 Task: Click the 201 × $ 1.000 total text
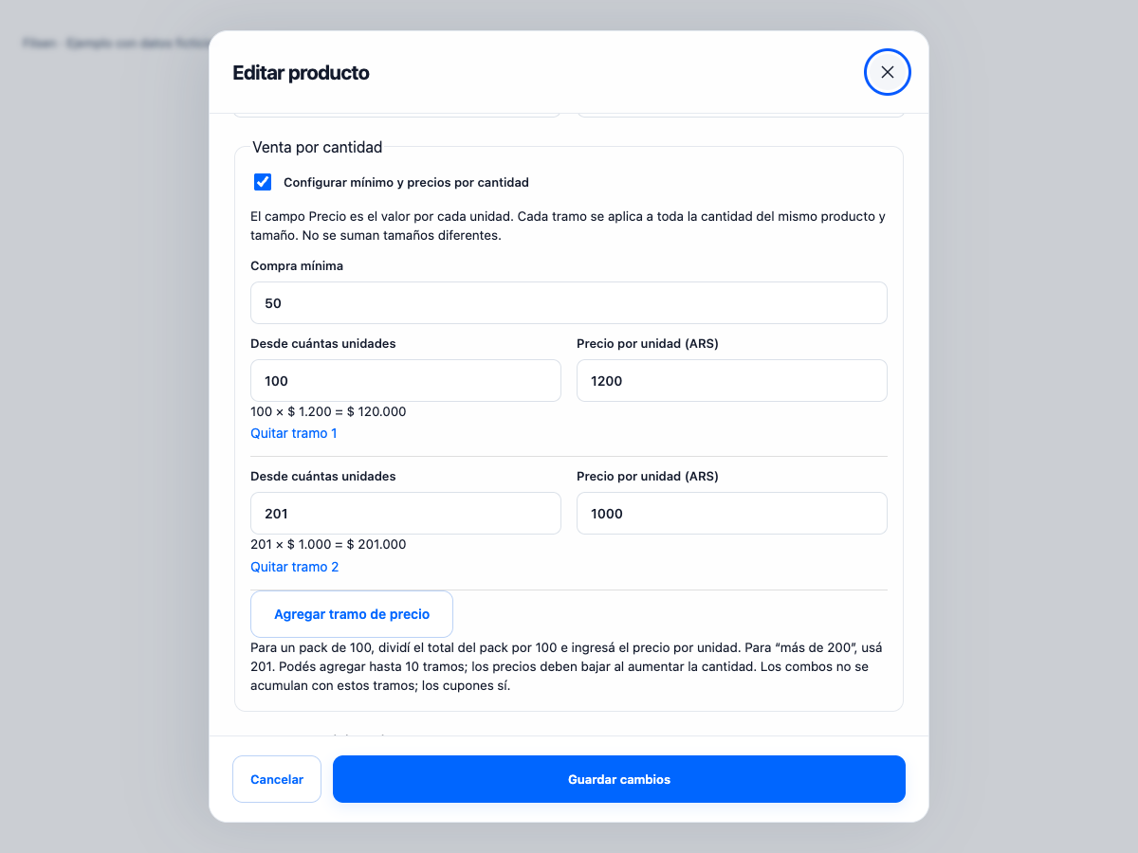click(328, 544)
